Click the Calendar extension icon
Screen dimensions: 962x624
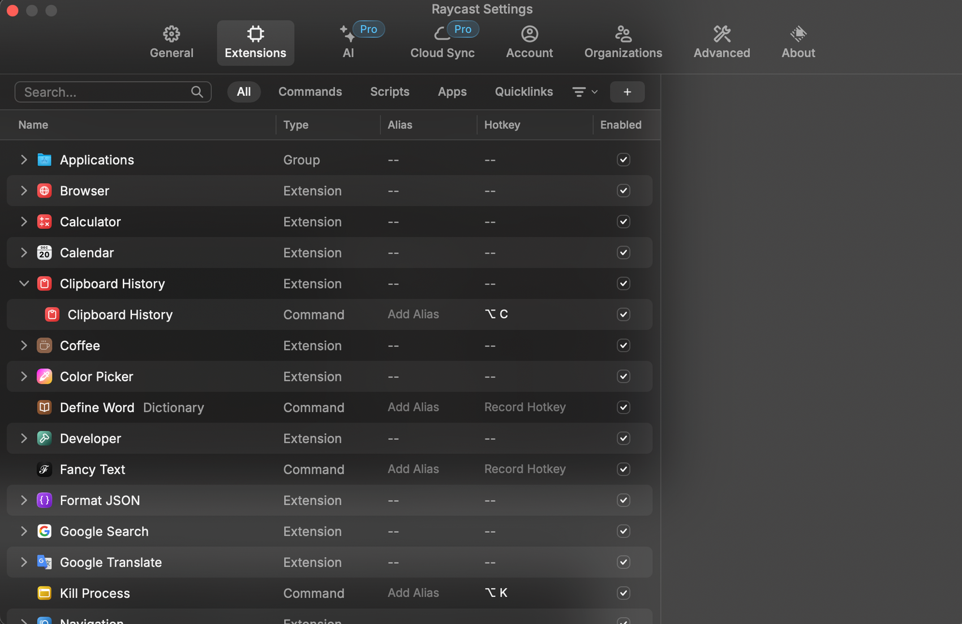pyautogui.click(x=44, y=253)
